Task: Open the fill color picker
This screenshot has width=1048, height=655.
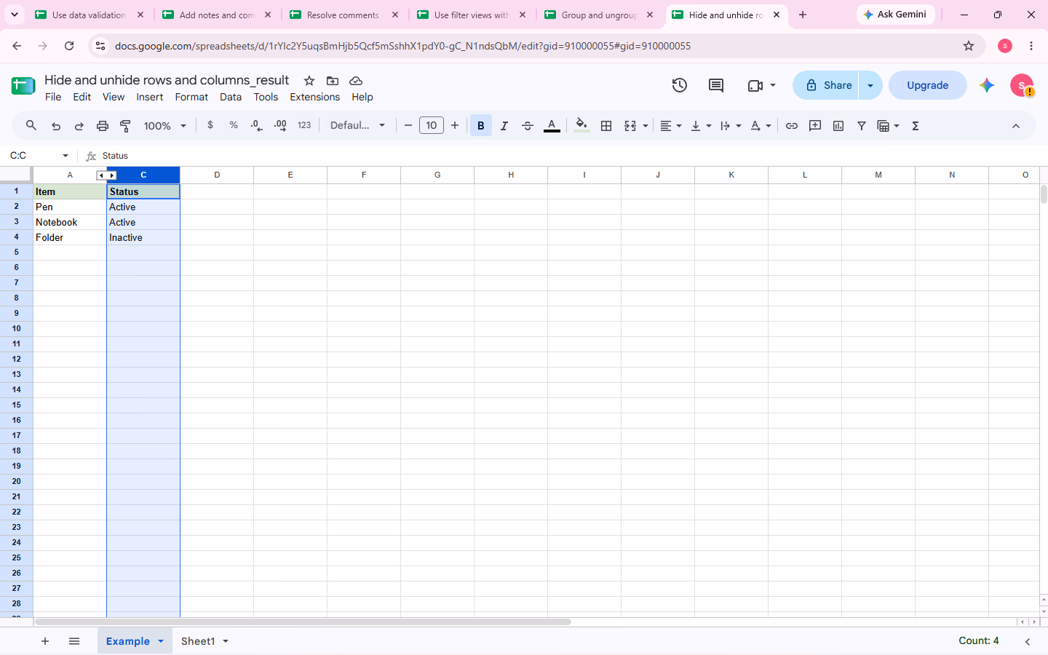Action: (x=581, y=126)
